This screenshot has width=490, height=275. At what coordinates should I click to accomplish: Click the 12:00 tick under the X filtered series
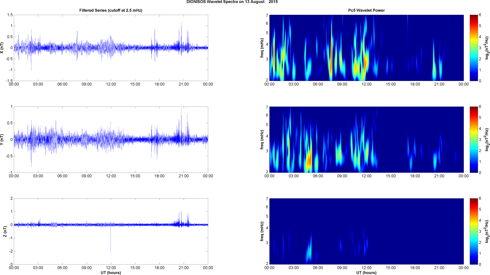point(111,84)
